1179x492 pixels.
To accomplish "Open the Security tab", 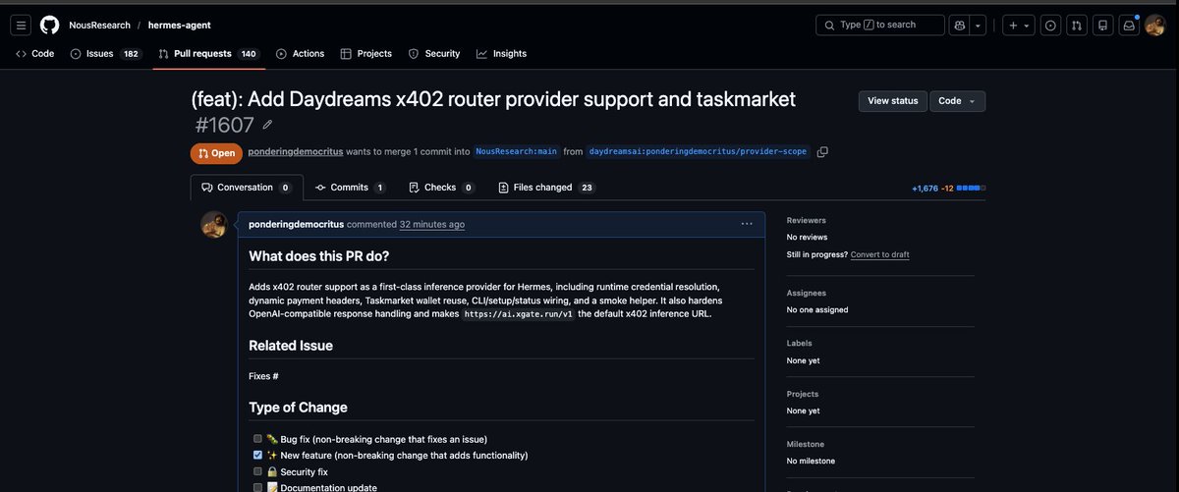I will tap(433, 54).
